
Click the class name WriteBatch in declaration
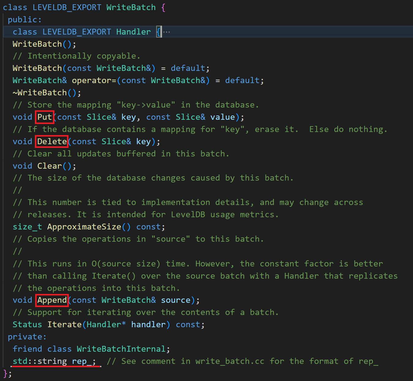click(x=131, y=7)
